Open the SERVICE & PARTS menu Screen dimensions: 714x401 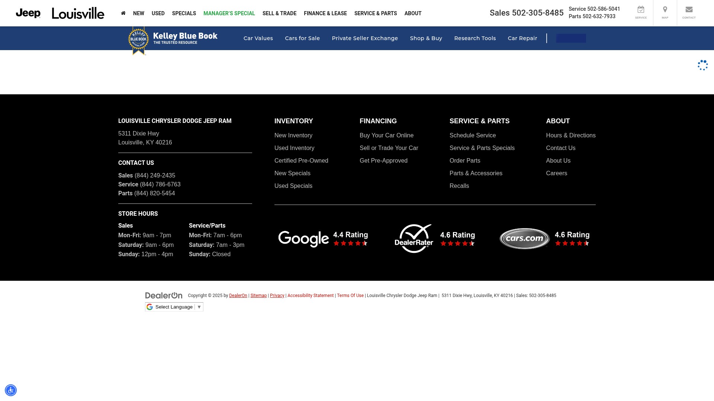pos(376,13)
